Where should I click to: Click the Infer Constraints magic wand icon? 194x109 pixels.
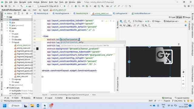138,25
